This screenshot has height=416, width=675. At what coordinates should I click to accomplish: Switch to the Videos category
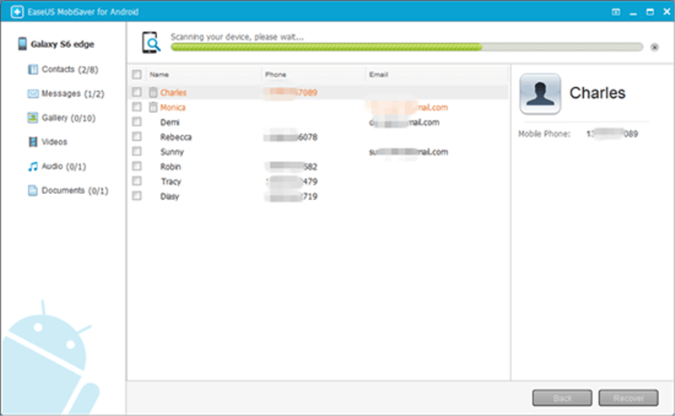click(x=54, y=142)
